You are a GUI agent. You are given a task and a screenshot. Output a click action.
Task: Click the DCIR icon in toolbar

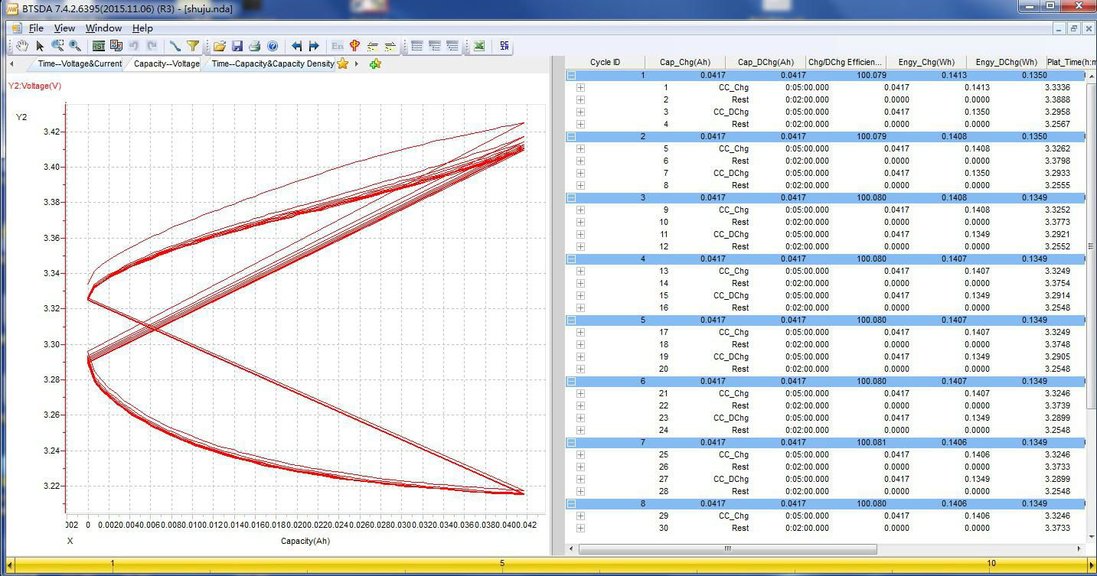coord(504,46)
